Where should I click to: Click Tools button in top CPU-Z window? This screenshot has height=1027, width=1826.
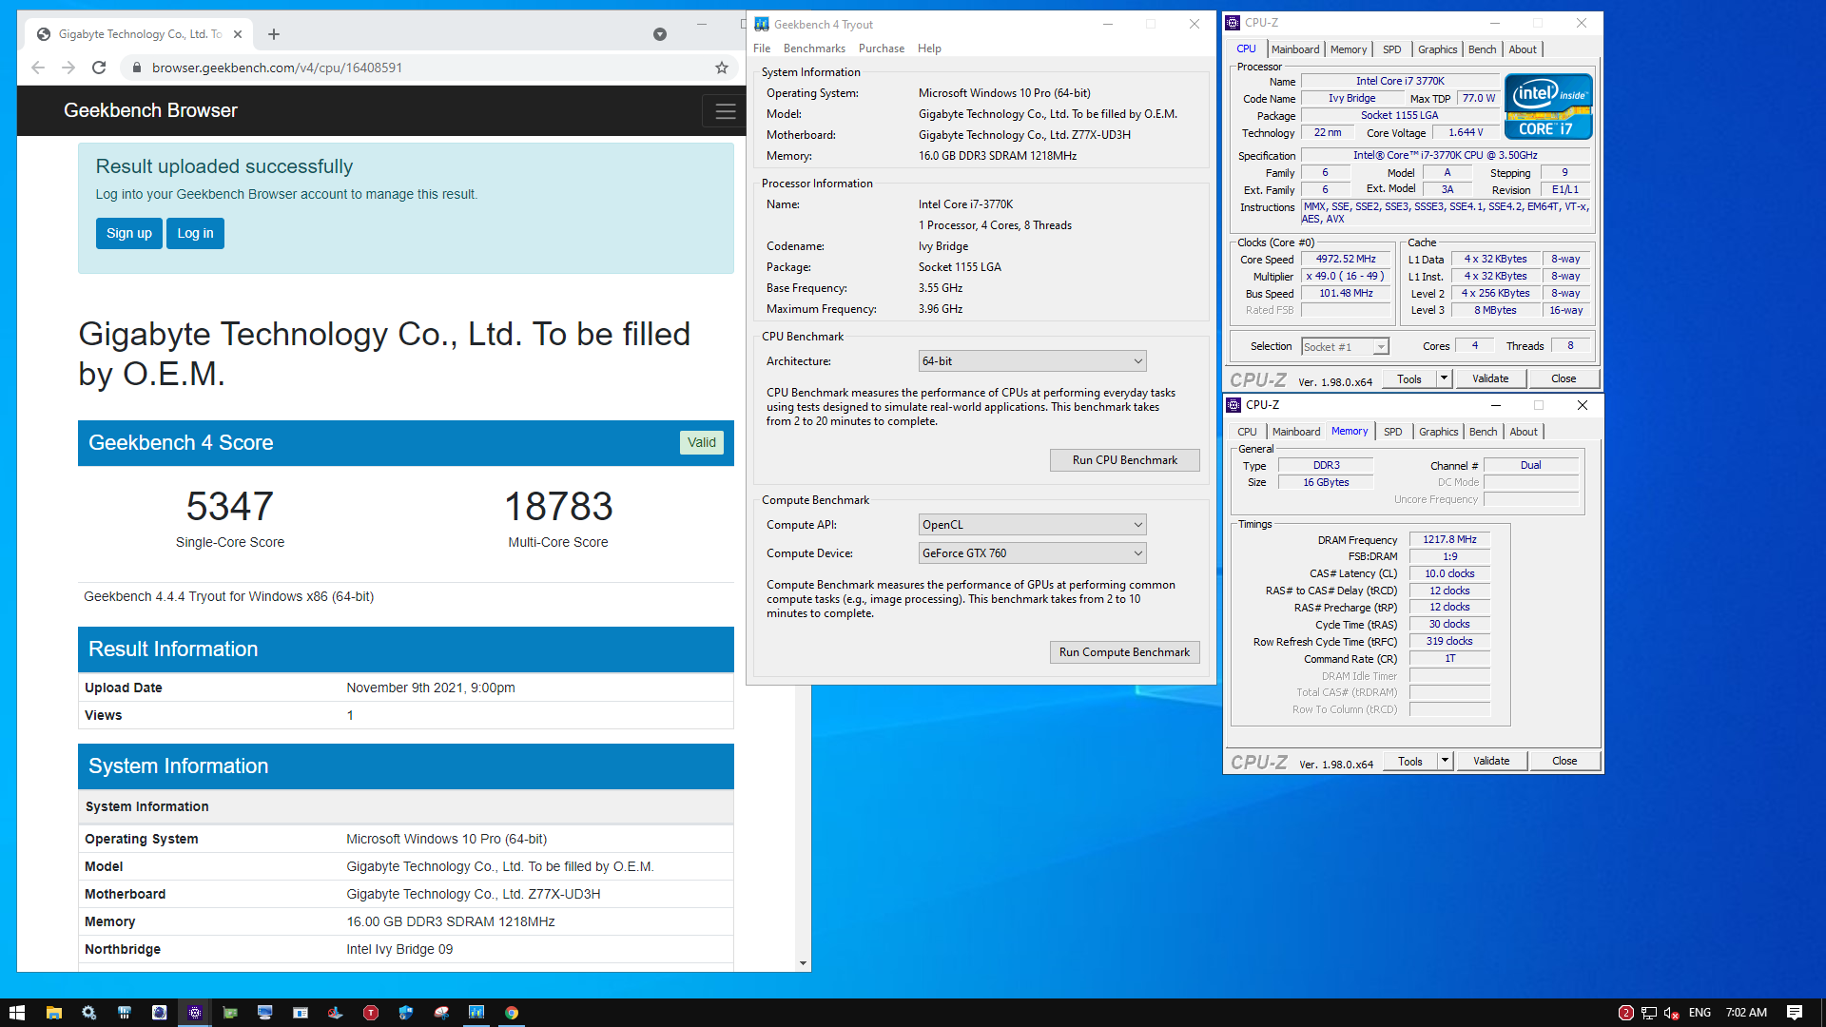tap(1408, 378)
